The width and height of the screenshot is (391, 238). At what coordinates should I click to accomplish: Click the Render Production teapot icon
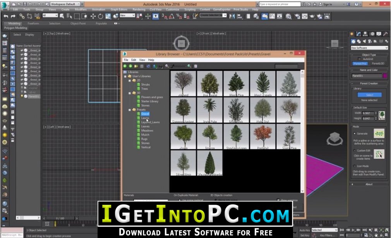coord(312,16)
